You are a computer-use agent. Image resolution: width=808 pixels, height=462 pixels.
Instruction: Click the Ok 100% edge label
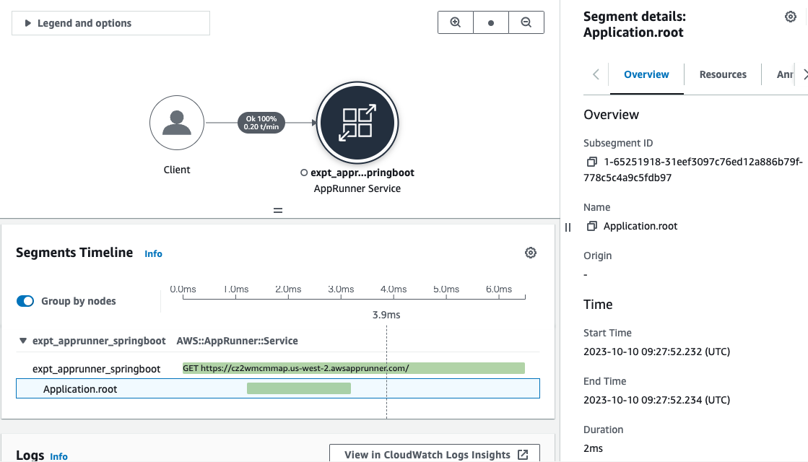click(261, 123)
